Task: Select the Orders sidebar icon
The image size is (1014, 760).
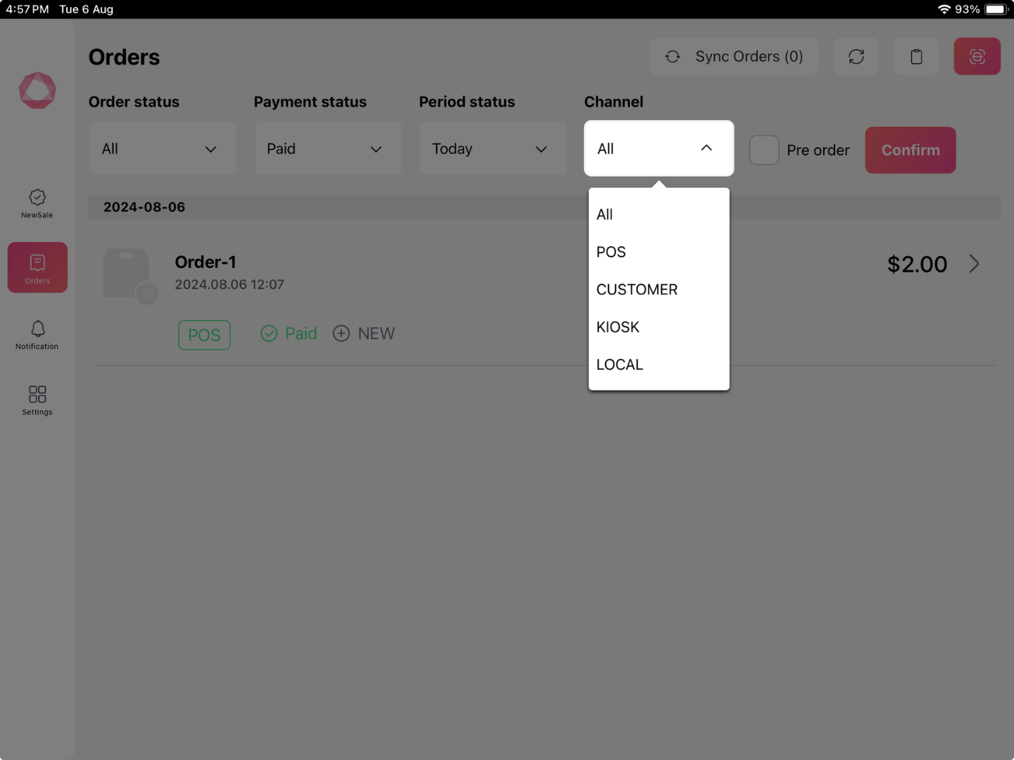Action: point(37,267)
